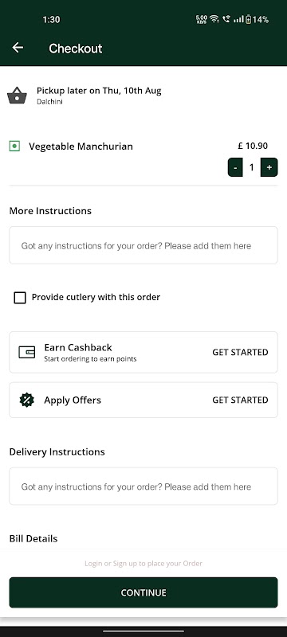
Task: Tap the Apply Offers percent badge icon
Action: point(27,401)
